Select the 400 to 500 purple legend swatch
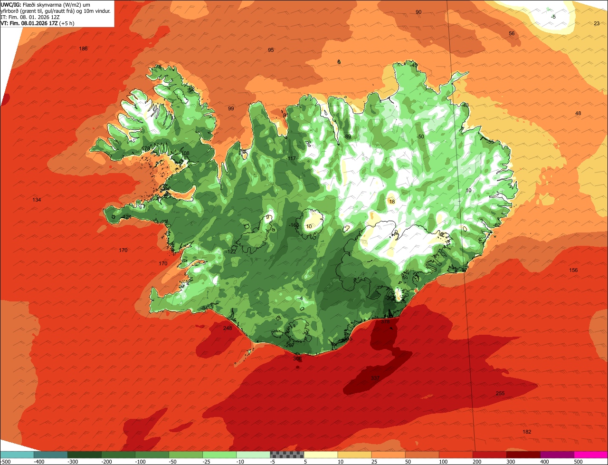Image resolution: width=608 pixels, height=465 pixels. (x=557, y=455)
